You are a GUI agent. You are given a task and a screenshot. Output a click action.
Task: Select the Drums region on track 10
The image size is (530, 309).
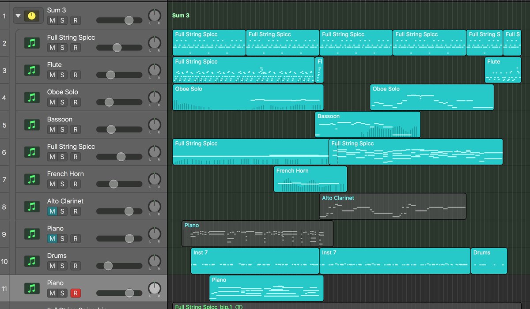(x=489, y=261)
